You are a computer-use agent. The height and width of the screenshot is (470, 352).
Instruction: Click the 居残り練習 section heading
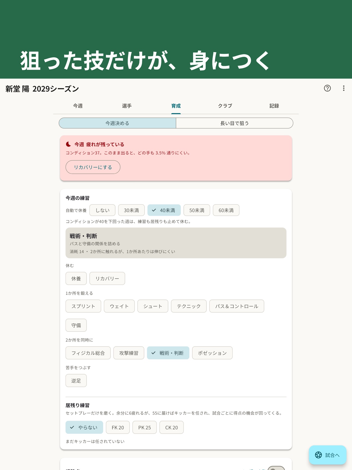coord(77,405)
